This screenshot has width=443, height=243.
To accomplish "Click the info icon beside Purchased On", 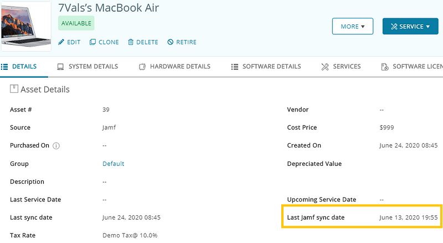I will (56, 146).
